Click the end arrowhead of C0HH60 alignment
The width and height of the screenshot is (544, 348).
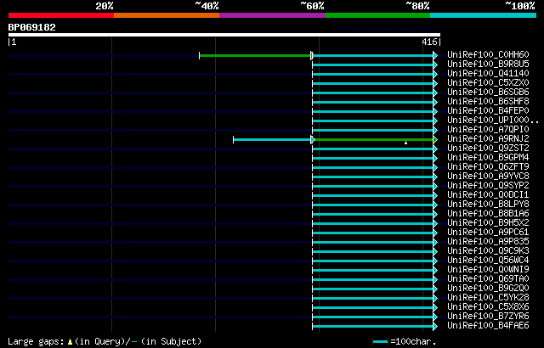pos(435,55)
